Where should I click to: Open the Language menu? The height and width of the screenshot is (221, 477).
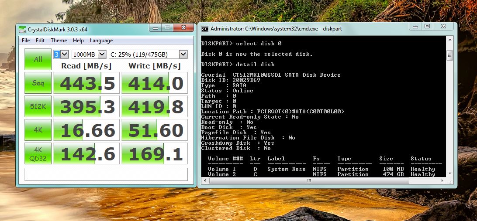click(x=101, y=41)
